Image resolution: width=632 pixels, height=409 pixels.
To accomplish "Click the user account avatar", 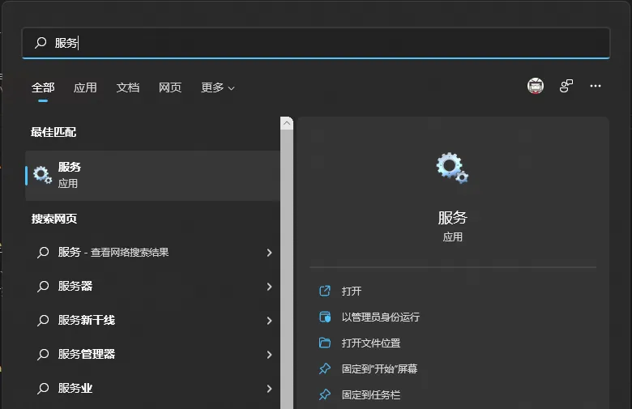I will point(536,86).
